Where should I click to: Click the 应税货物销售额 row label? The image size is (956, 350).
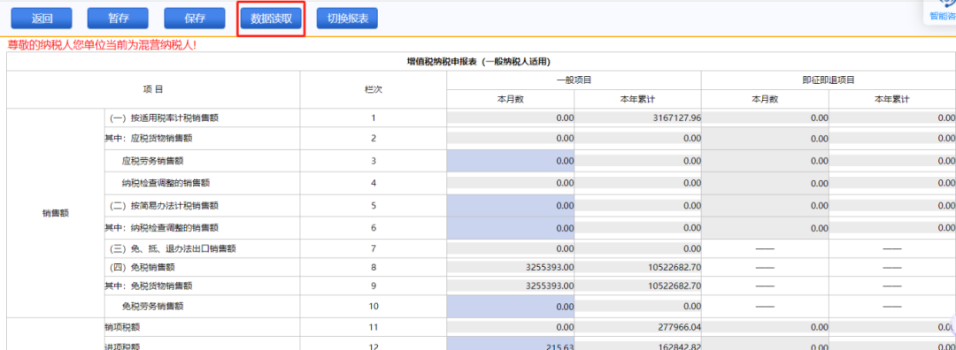(x=149, y=138)
